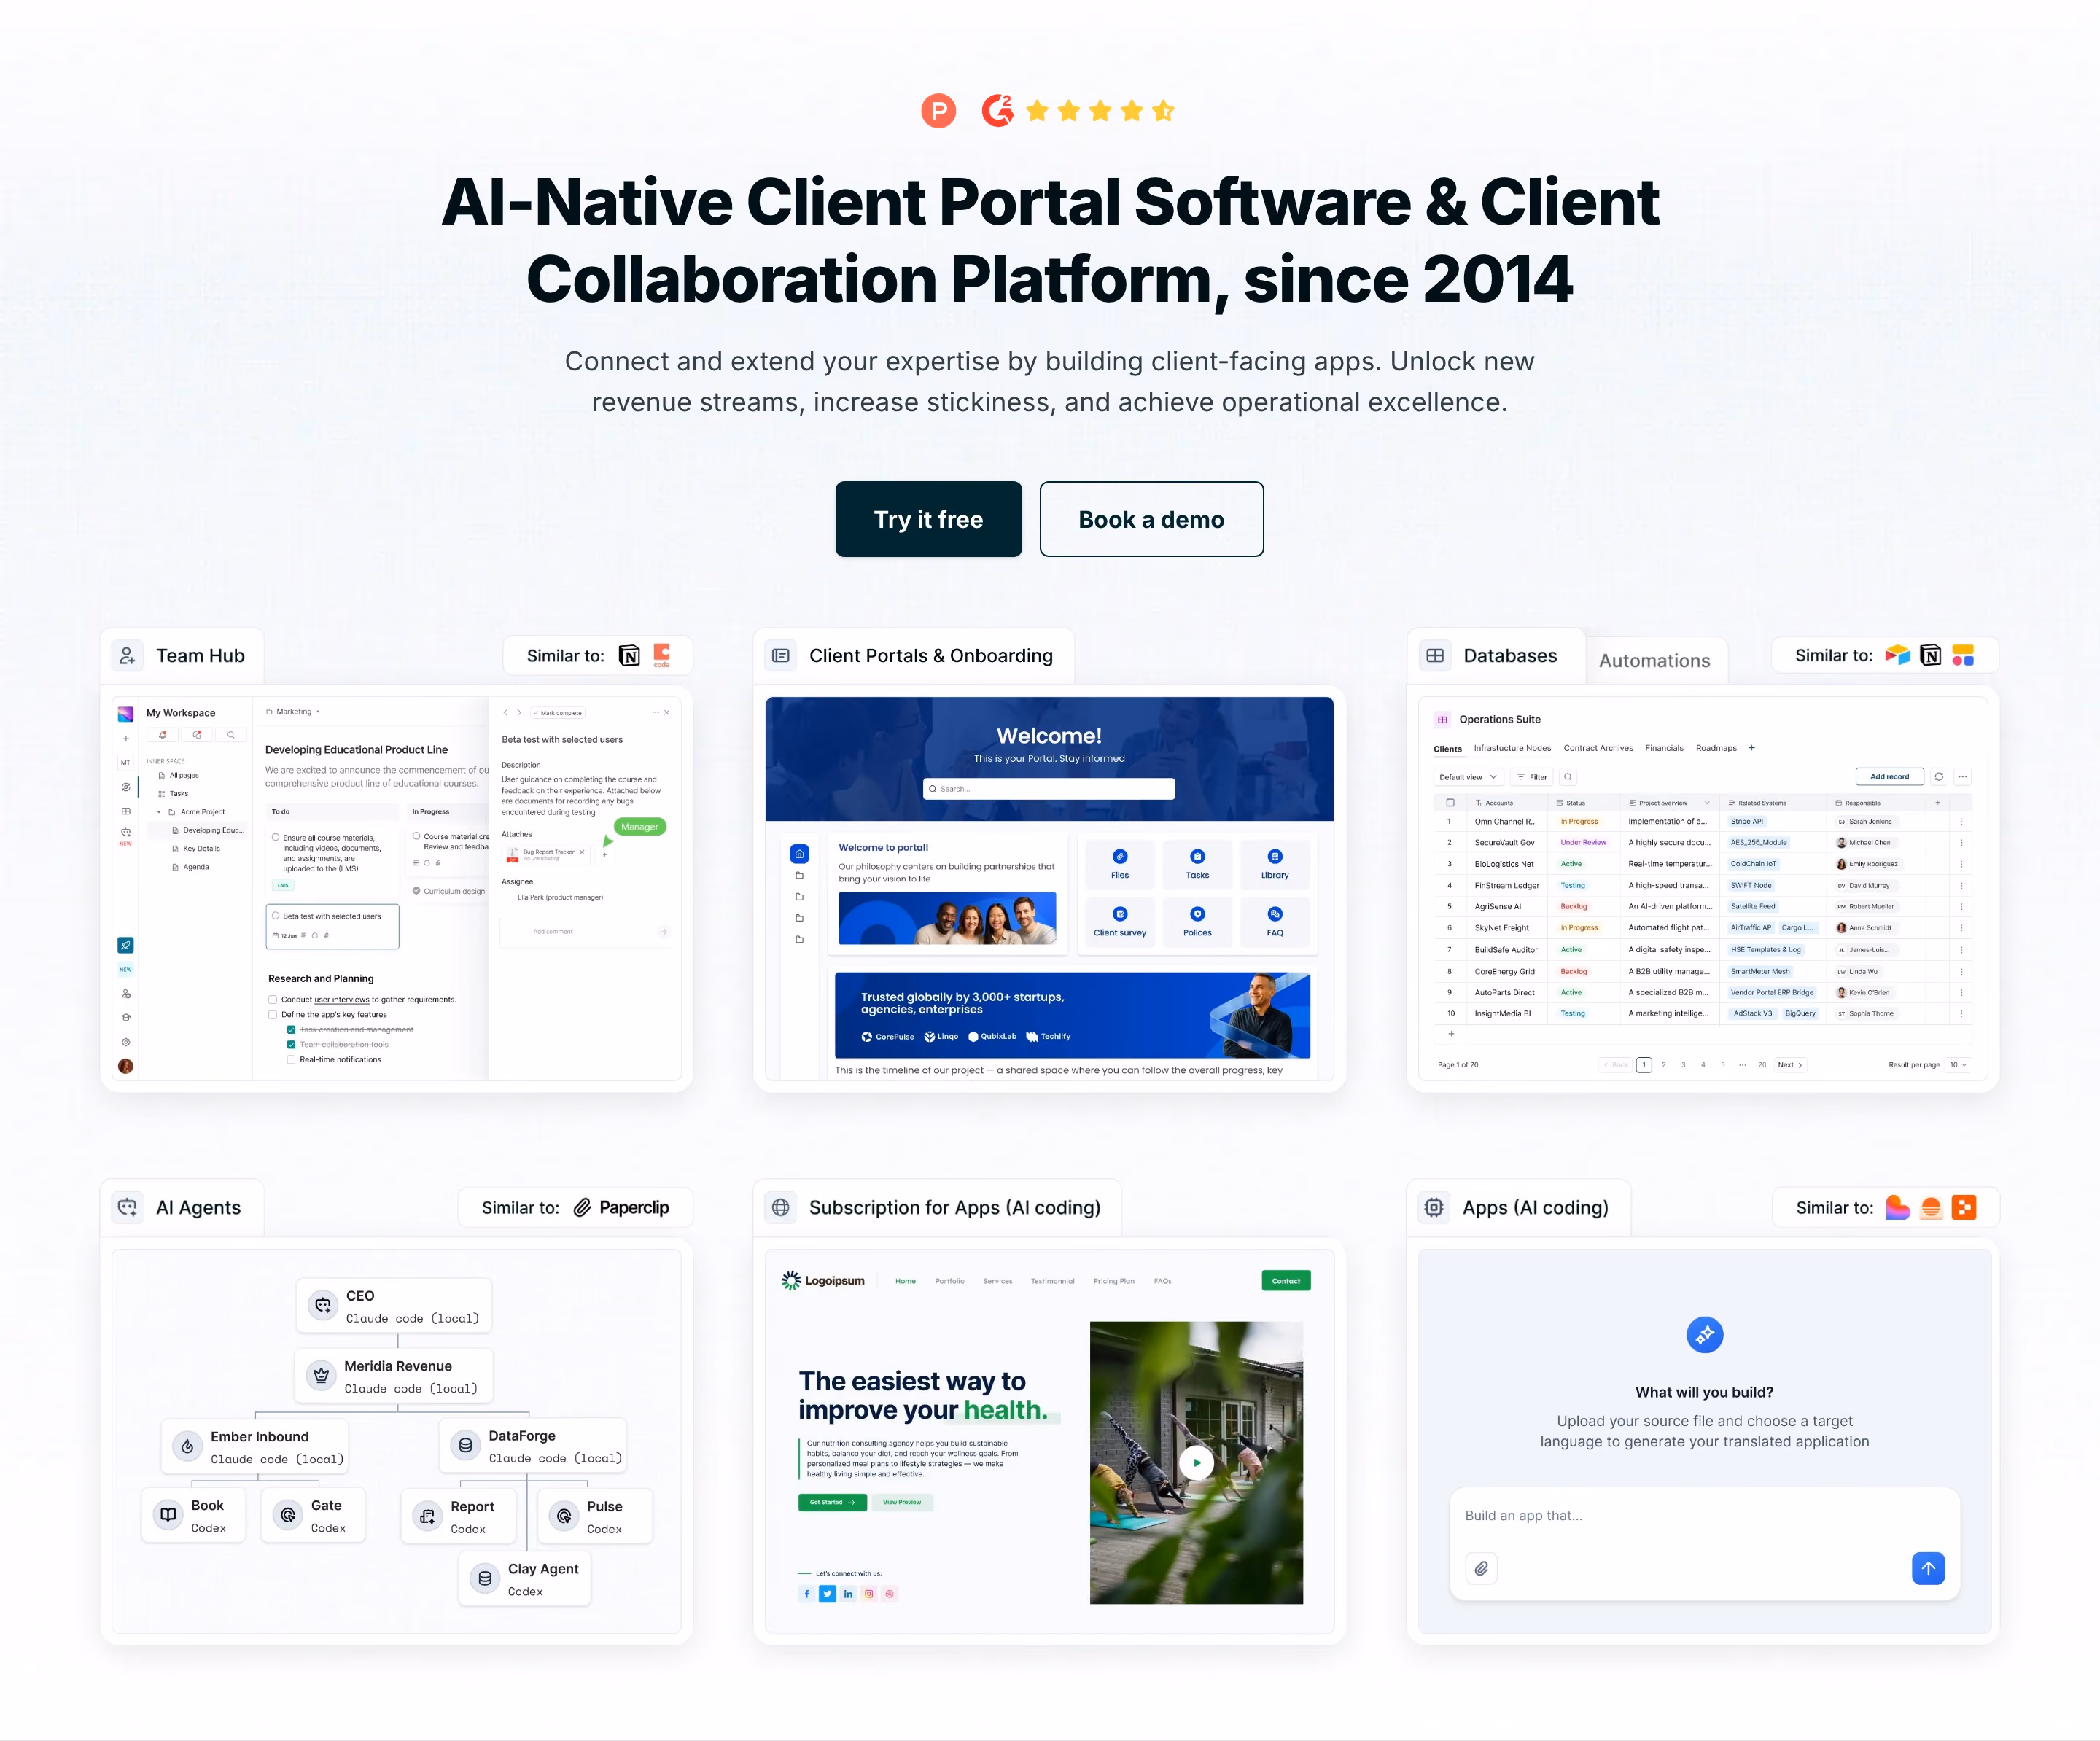Check Define the app's key features
The height and width of the screenshot is (1741, 2100).
(273, 1014)
